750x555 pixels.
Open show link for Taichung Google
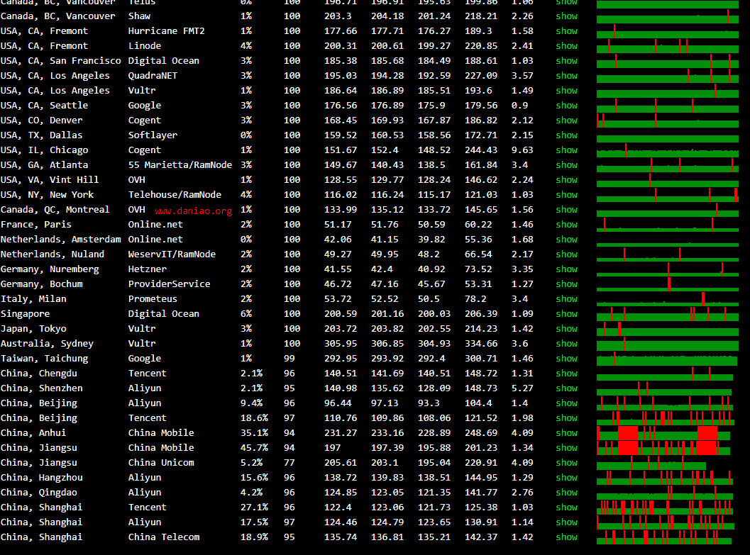[x=567, y=358]
